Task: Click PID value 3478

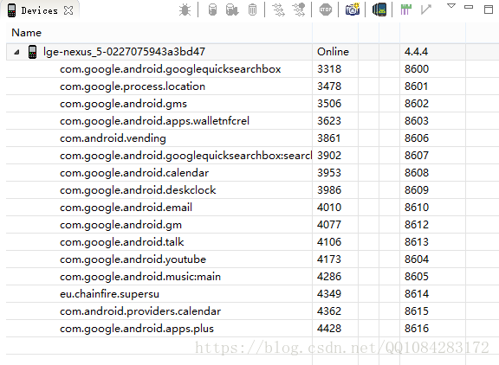Action: (x=329, y=86)
